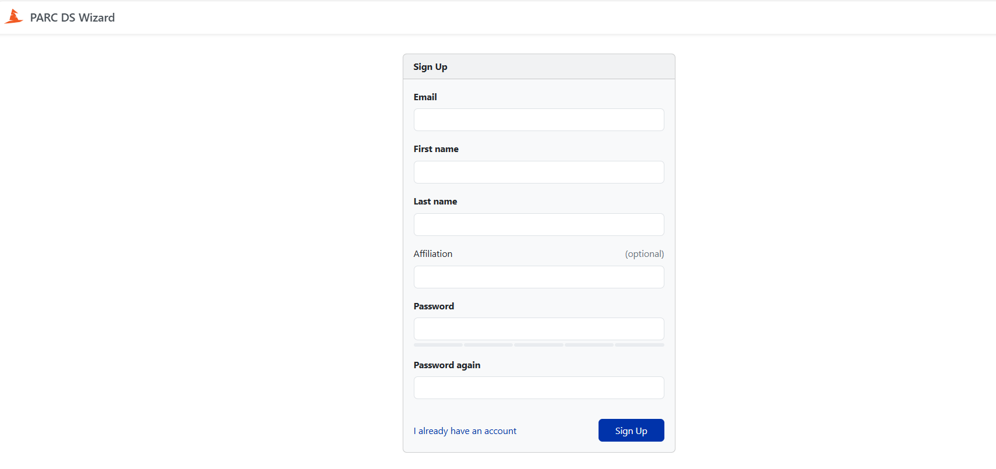Click the '(optional)' hint text
Image resolution: width=996 pixels, height=469 pixels.
click(644, 254)
